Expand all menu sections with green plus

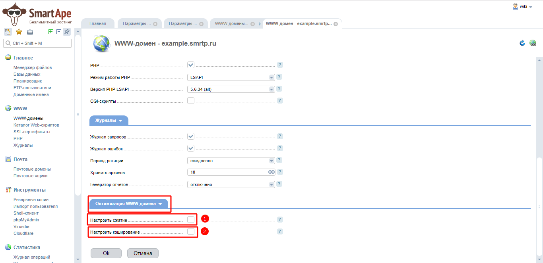[51, 32]
